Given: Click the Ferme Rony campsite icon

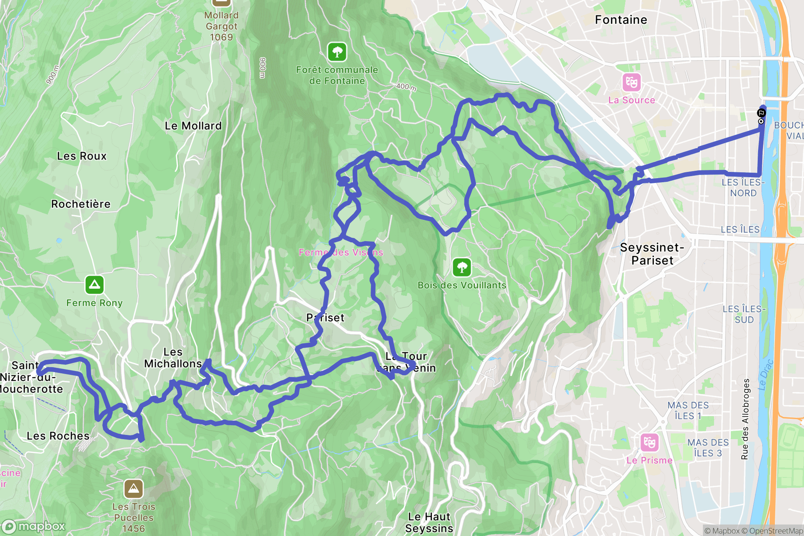Looking at the screenshot, I should [x=95, y=285].
